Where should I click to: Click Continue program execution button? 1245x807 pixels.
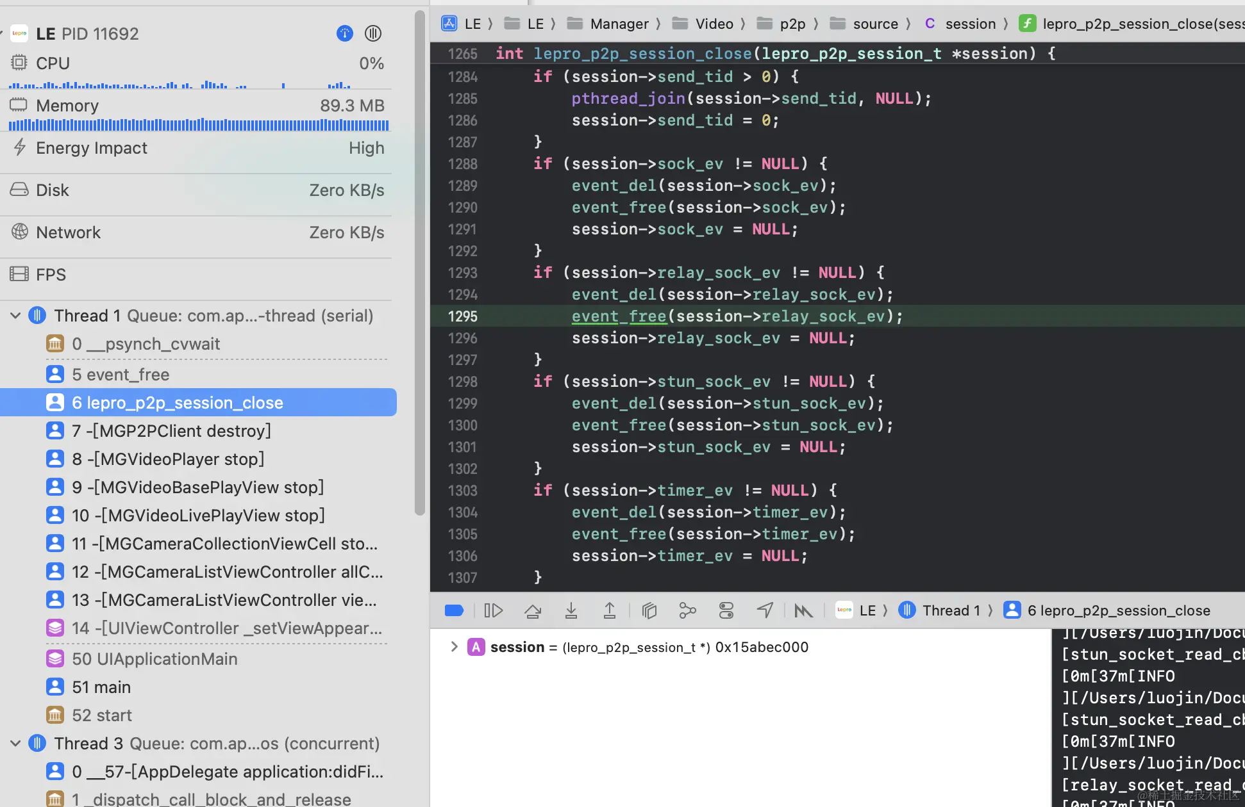coord(493,610)
